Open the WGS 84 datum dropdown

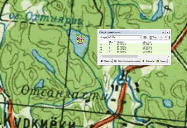pos(140,37)
